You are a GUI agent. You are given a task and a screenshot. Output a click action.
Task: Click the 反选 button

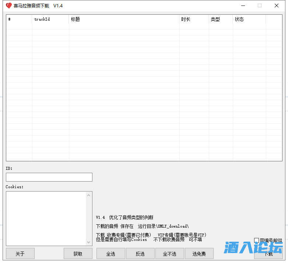pyautogui.click(x=140, y=253)
